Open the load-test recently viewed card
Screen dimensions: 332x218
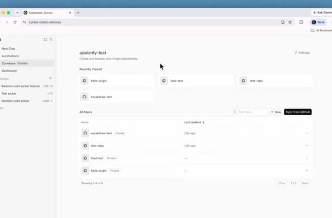coord(196,81)
